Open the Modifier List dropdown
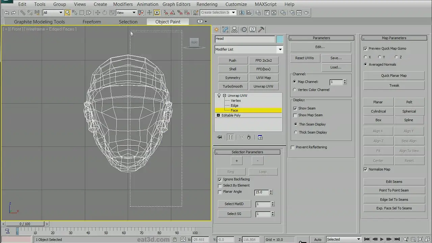432x243 pixels. [x=280, y=49]
